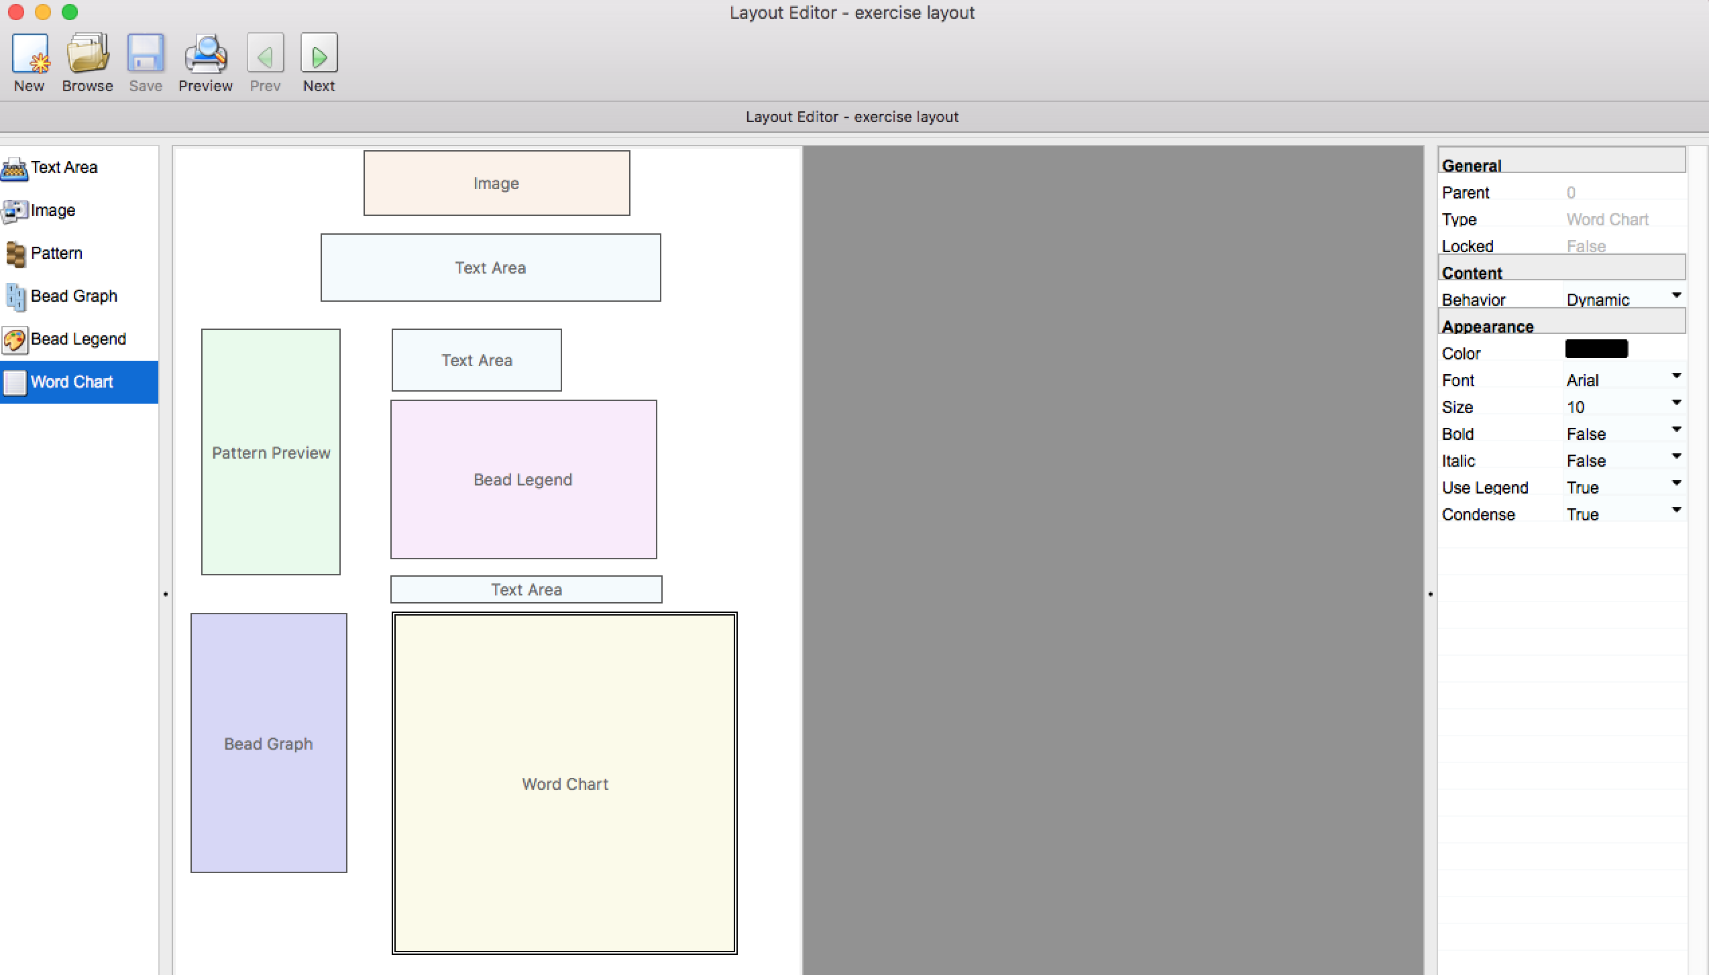The width and height of the screenshot is (1709, 975).
Task: Click the left panel splitter handle
Action: [x=166, y=593]
